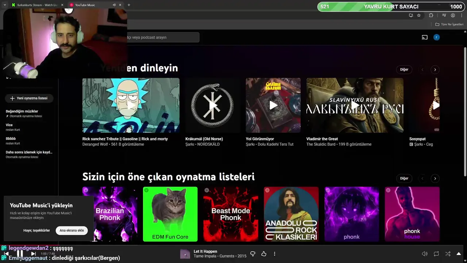Dislike the song Let It Happen
This screenshot has width=467, height=263.
[252, 254]
